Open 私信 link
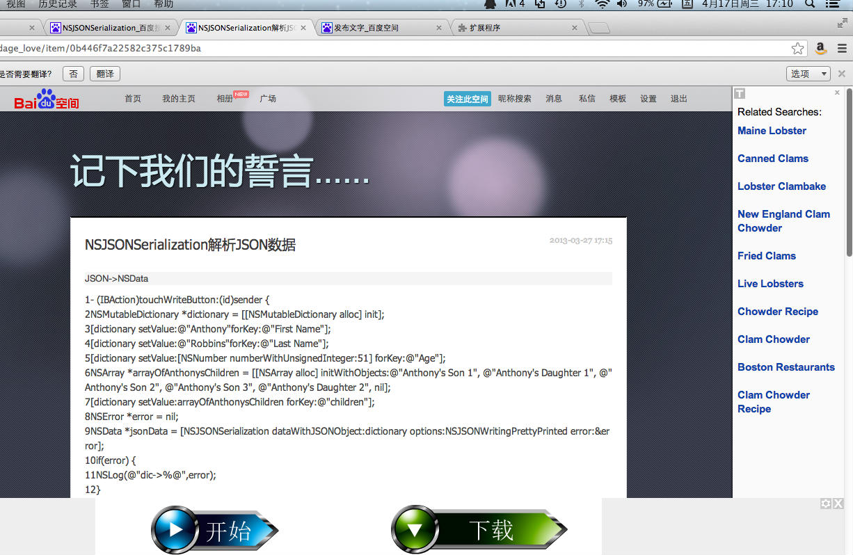853x555 pixels. (x=587, y=99)
